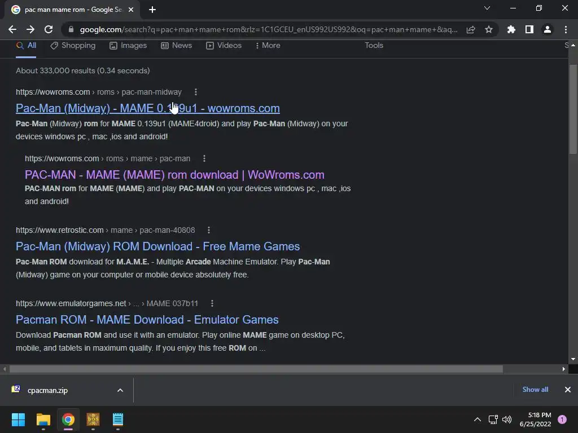
Task: Open the notification center badge
Action: (562, 419)
